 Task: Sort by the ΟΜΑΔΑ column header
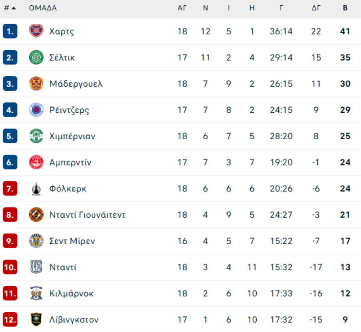pos(43,8)
